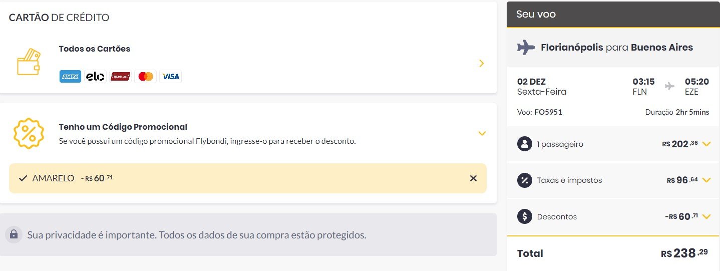Expand the Descontos details chevron
The height and width of the screenshot is (271, 720).
point(706,216)
